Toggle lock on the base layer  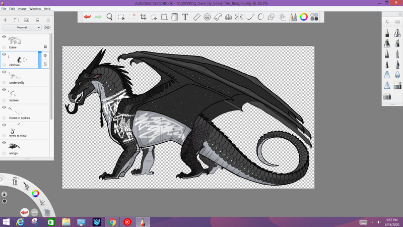coord(45,46)
